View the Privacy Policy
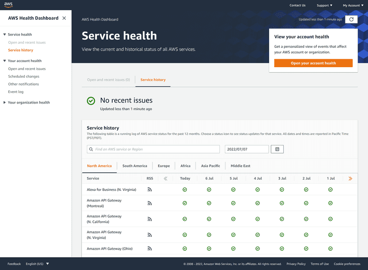This screenshot has height=270, width=368. 296,264
